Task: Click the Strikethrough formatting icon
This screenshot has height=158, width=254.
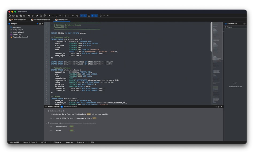Action: [x=60, y=15]
